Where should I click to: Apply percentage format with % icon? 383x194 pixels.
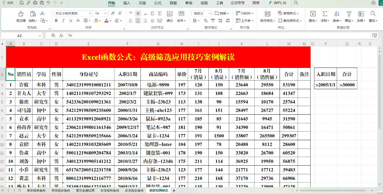(x=206, y=20)
